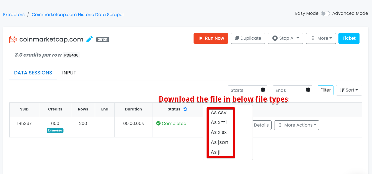This screenshot has height=174, width=372.
Task: Choose the As xlsx download option
Action: tap(219, 132)
